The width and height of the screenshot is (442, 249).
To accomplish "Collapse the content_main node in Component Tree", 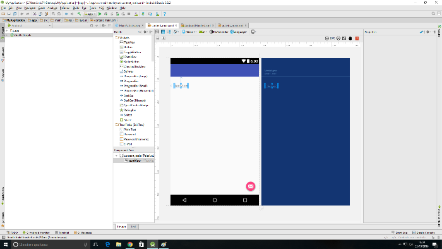I will tap(116, 155).
